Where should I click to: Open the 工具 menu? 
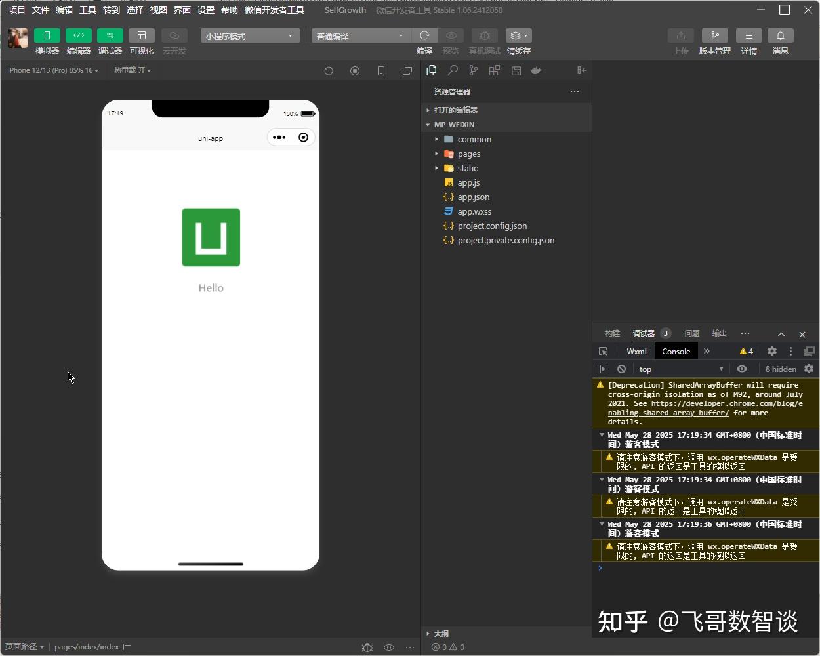[87, 9]
